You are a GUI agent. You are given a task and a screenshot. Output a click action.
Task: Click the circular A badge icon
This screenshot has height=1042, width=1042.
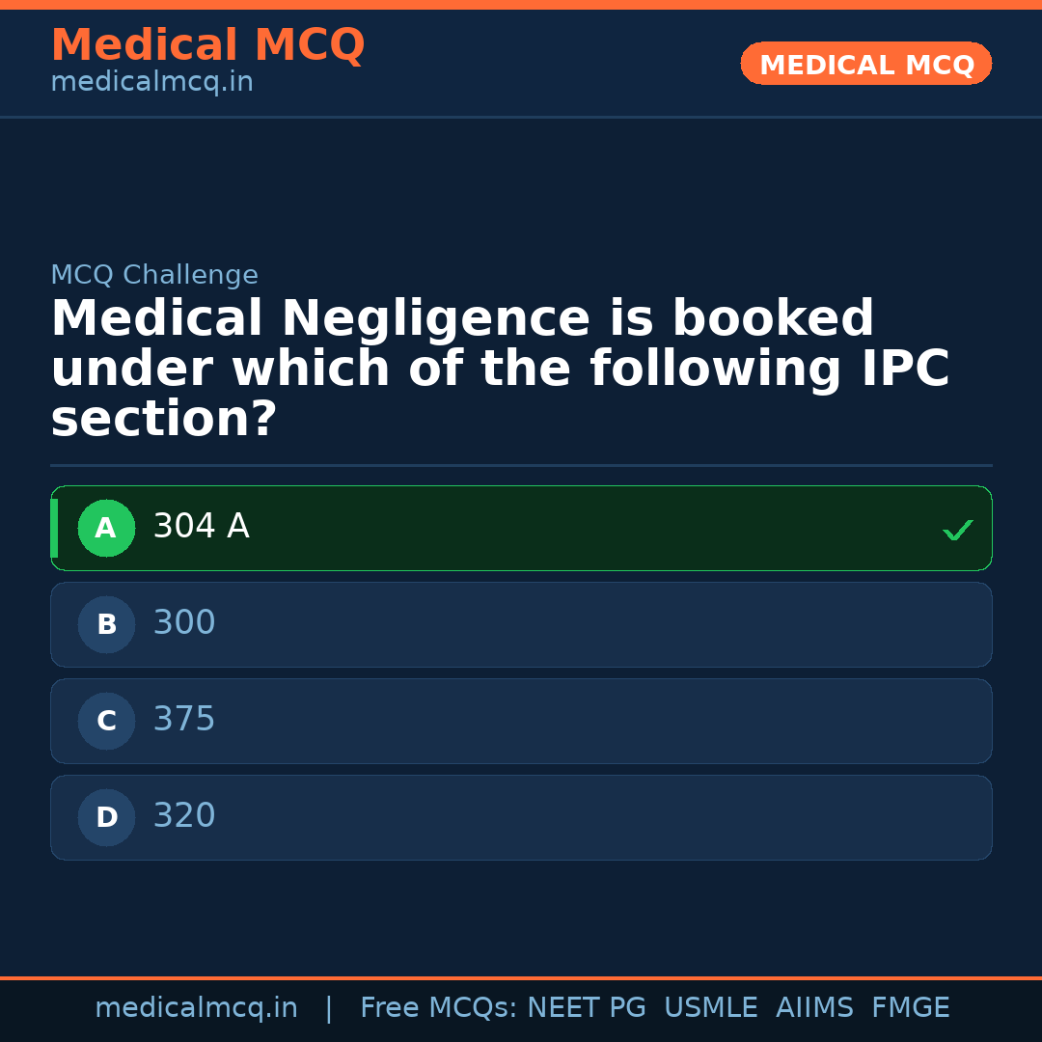pyautogui.click(x=106, y=528)
